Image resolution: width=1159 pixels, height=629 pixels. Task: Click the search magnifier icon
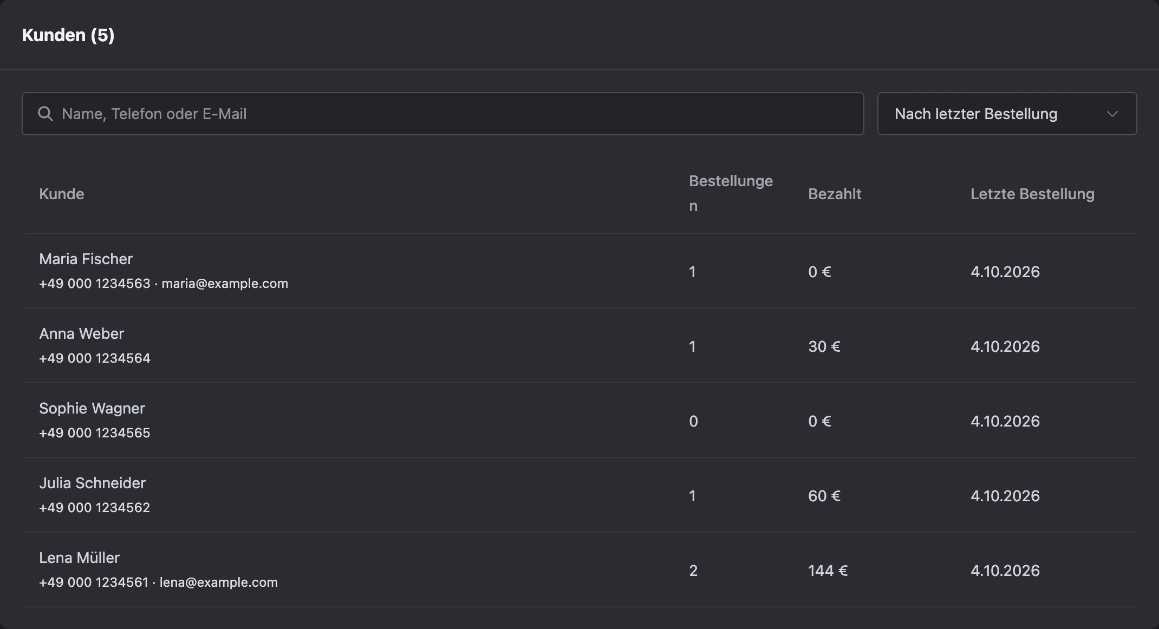[x=45, y=114]
